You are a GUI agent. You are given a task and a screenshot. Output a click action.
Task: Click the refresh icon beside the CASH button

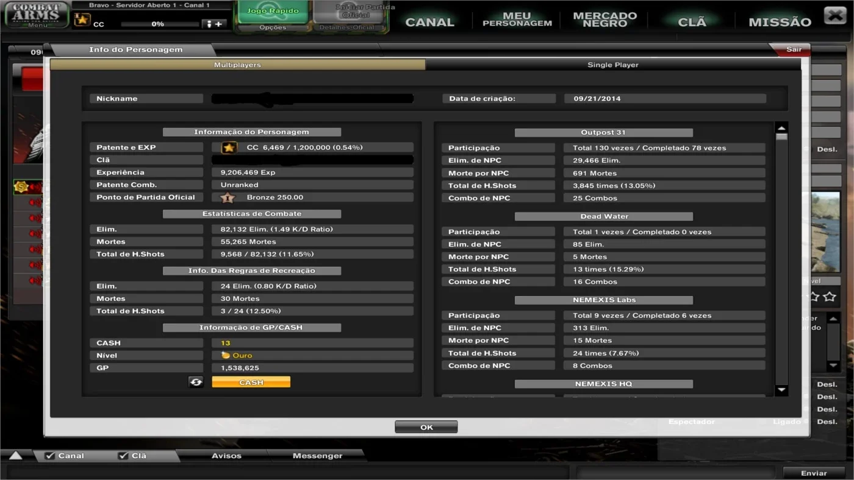(x=196, y=382)
